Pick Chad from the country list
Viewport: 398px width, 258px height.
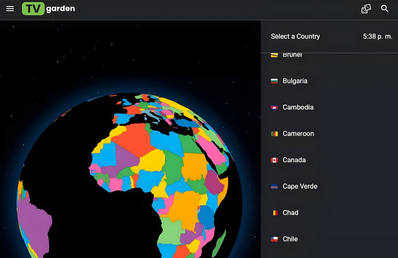[290, 213]
